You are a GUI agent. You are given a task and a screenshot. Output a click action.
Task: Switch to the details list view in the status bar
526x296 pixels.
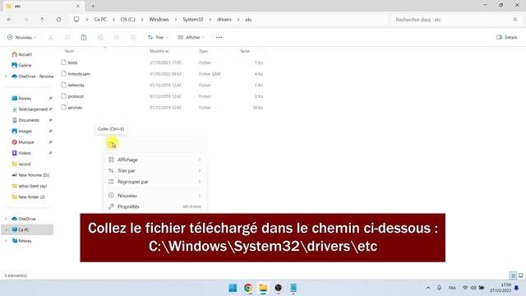(513, 275)
